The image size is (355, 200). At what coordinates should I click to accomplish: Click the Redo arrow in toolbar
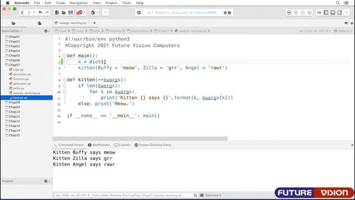click(x=47, y=12)
